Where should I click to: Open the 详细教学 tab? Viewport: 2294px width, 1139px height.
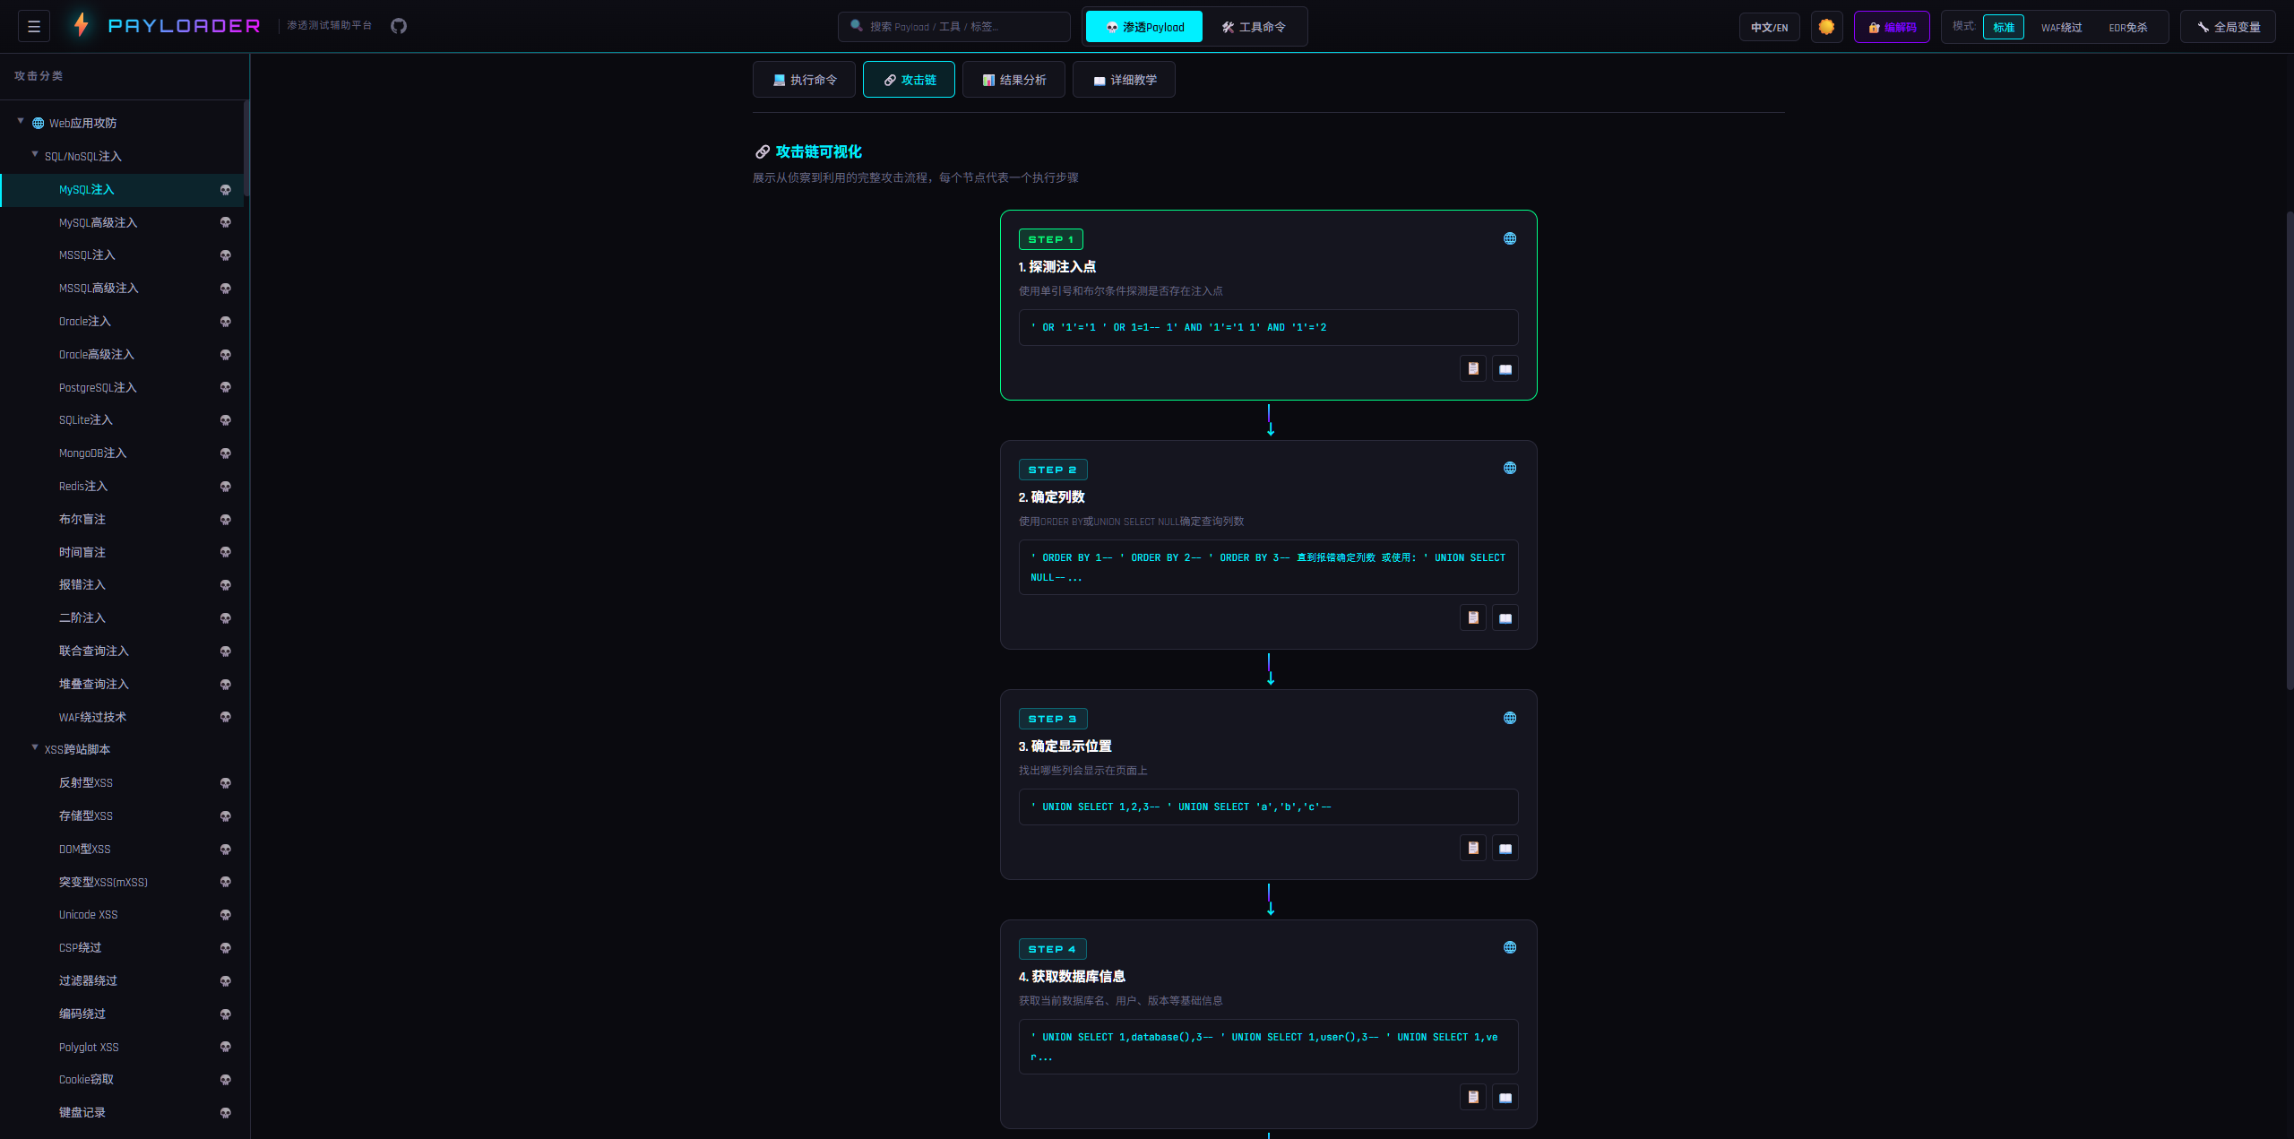[x=1124, y=80]
